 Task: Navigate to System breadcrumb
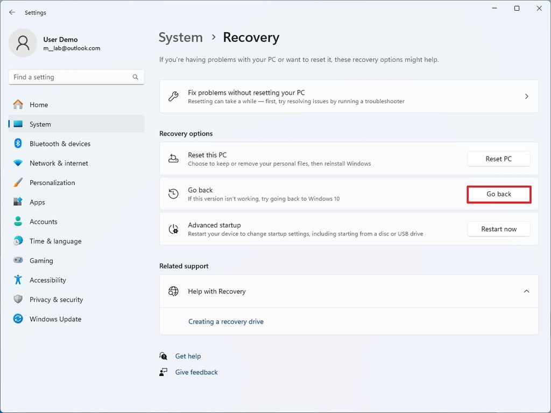[x=180, y=38]
